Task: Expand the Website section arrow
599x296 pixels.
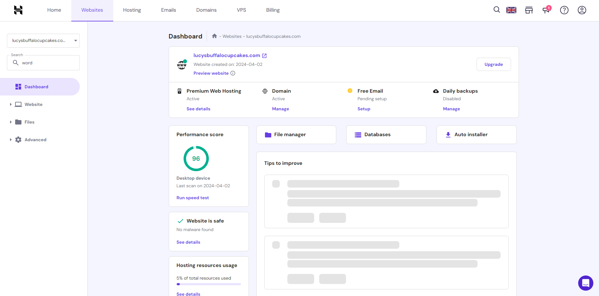Action: 10,104
